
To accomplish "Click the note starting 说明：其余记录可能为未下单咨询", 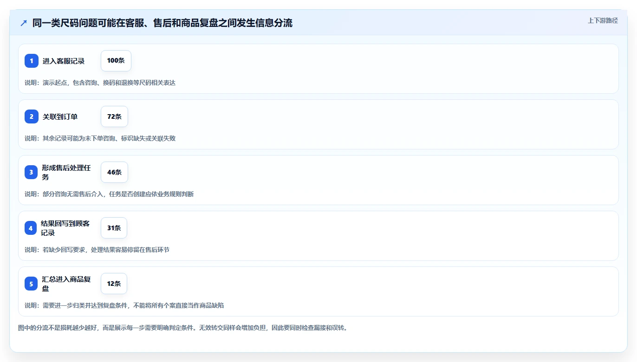I will [x=100, y=138].
